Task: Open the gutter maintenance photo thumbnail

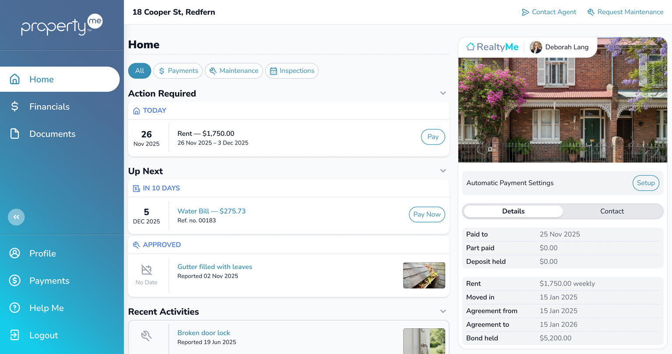Action: [x=423, y=275]
